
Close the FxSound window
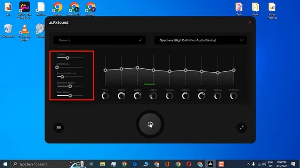point(250,22)
